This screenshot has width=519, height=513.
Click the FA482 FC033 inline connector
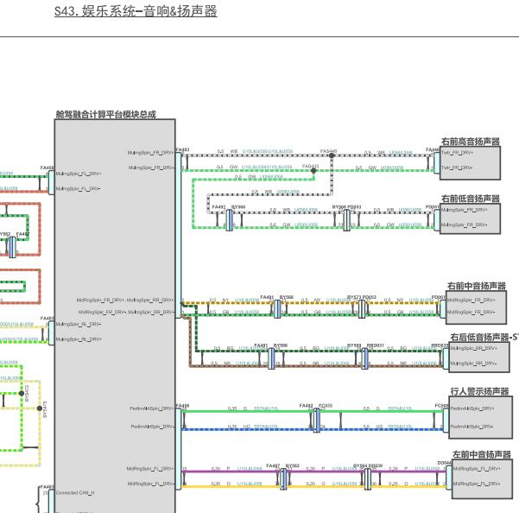point(316,421)
